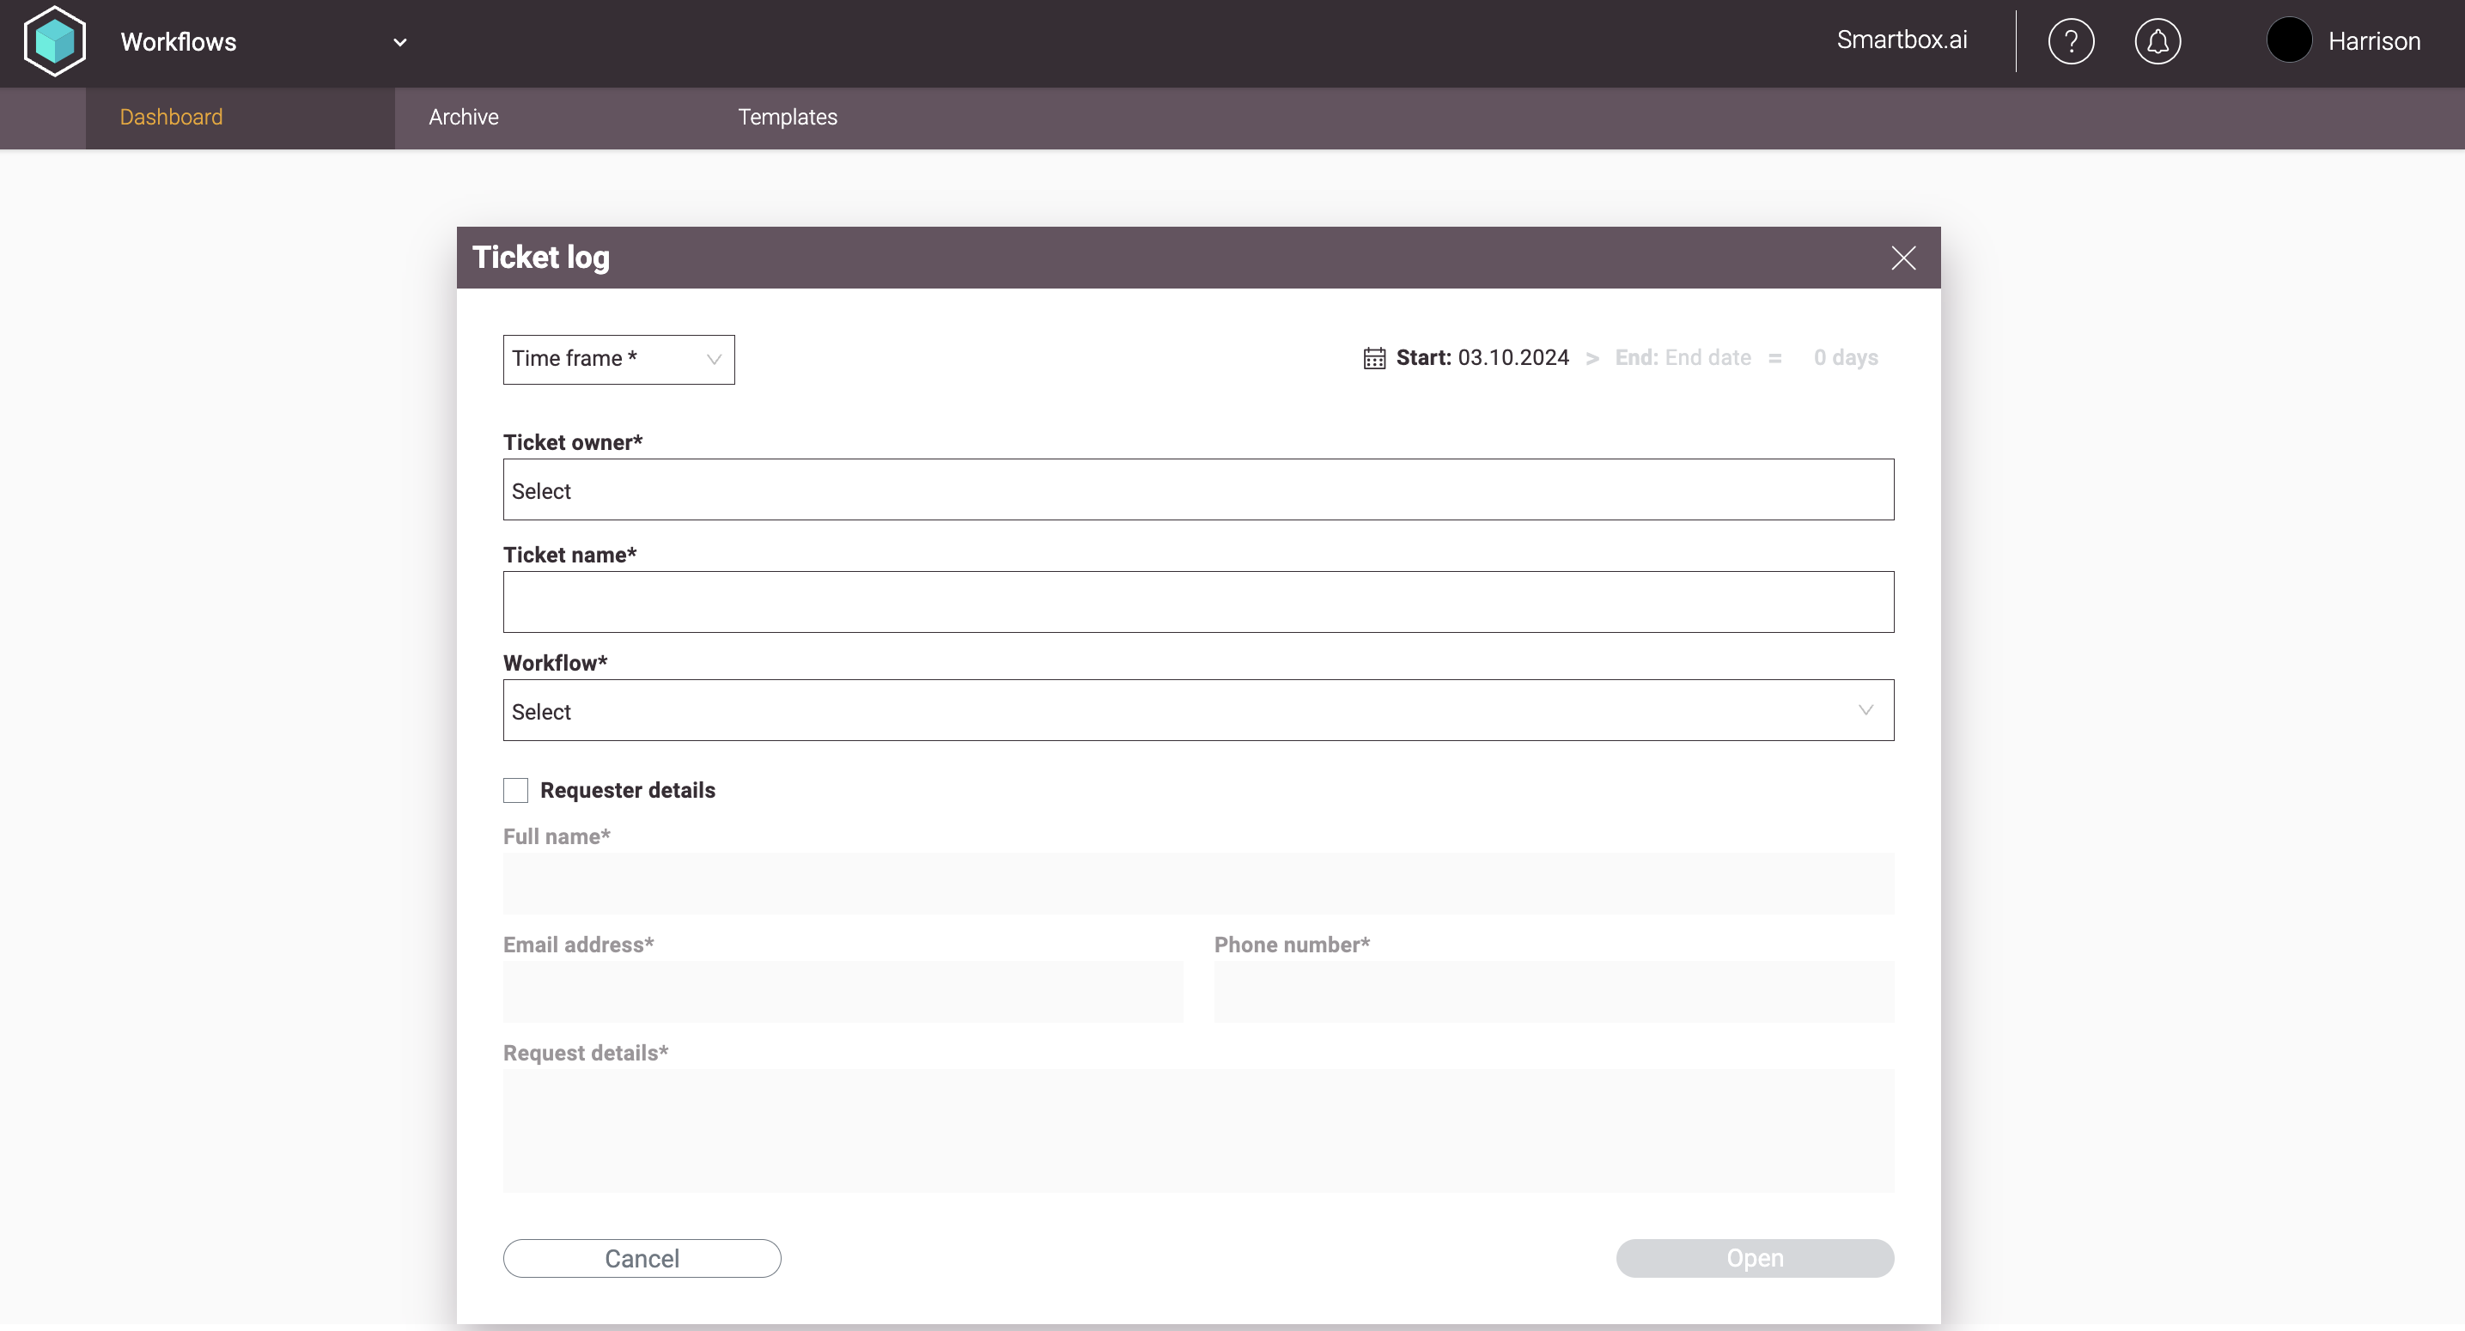The image size is (2465, 1331).
Task: Switch to the Templates tab
Action: tap(787, 117)
